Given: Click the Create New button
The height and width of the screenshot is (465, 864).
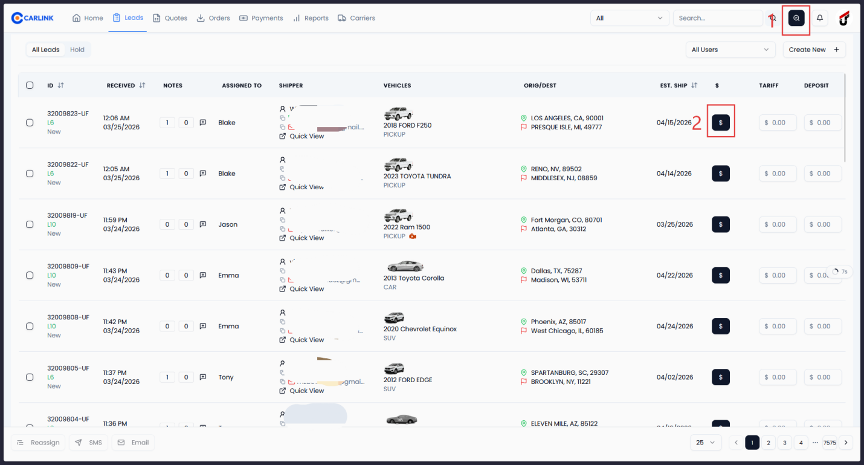Looking at the screenshot, I should (814, 49).
